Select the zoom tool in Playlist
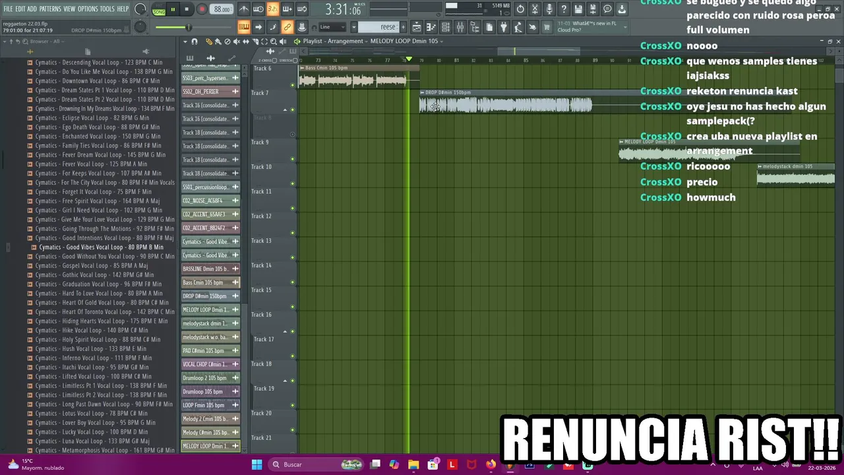The image size is (844, 475). pos(273,41)
